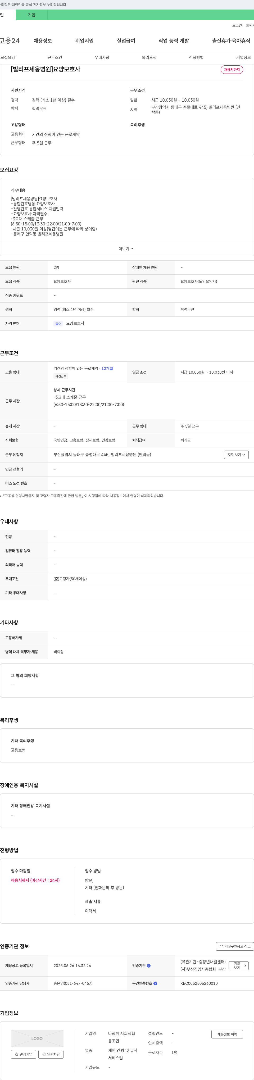
Task: Jump to the 기업정보 section tab
Action: pos(243,57)
